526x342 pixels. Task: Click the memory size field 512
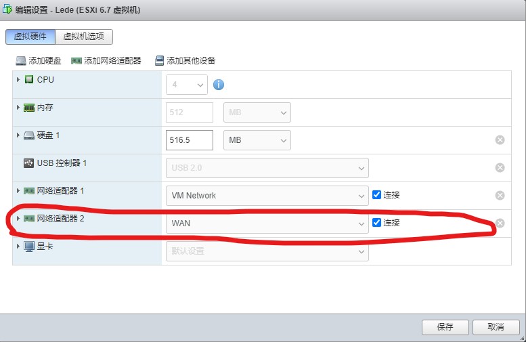(190, 112)
